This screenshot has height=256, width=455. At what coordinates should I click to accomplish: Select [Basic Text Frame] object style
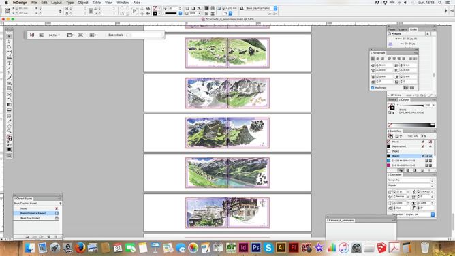(x=36, y=218)
